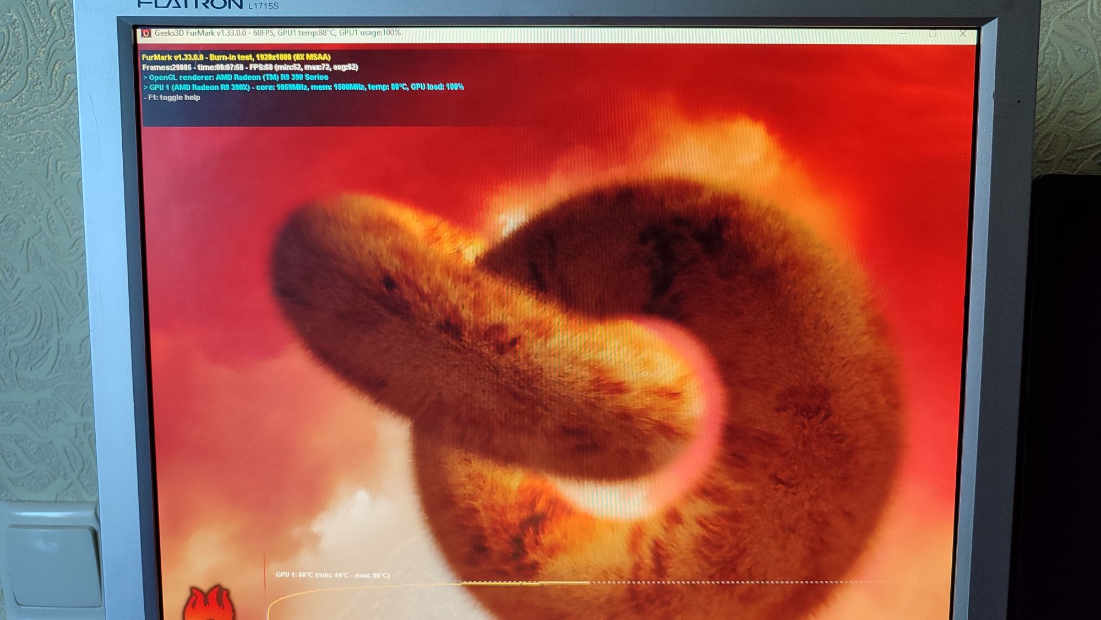The height and width of the screenshot is (620, 1101).
Task: Click the 'OpenGL renderer: AMD Radeon' line
Action: 236,77
